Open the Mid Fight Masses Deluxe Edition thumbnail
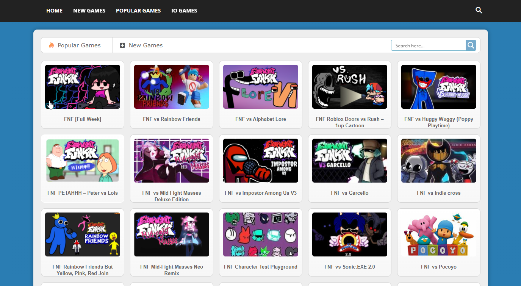 tap(172, 161)
